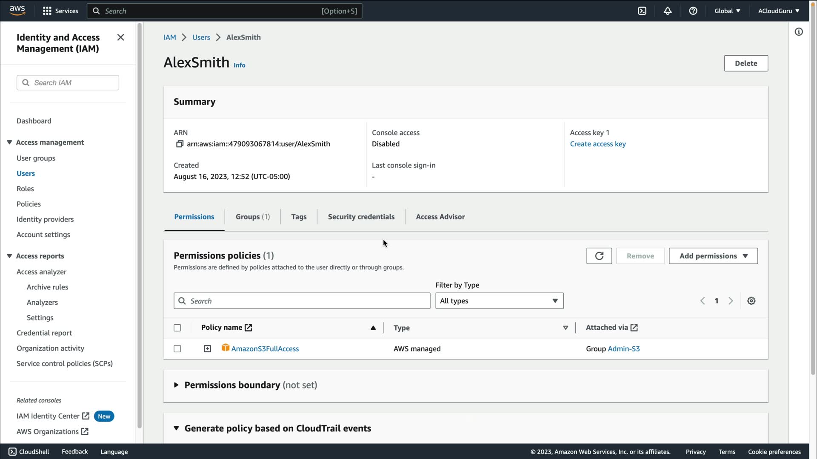Open the Filter by Type dropdown
The height and width of the screenshot is (459, 817).
tap(499, 301)
